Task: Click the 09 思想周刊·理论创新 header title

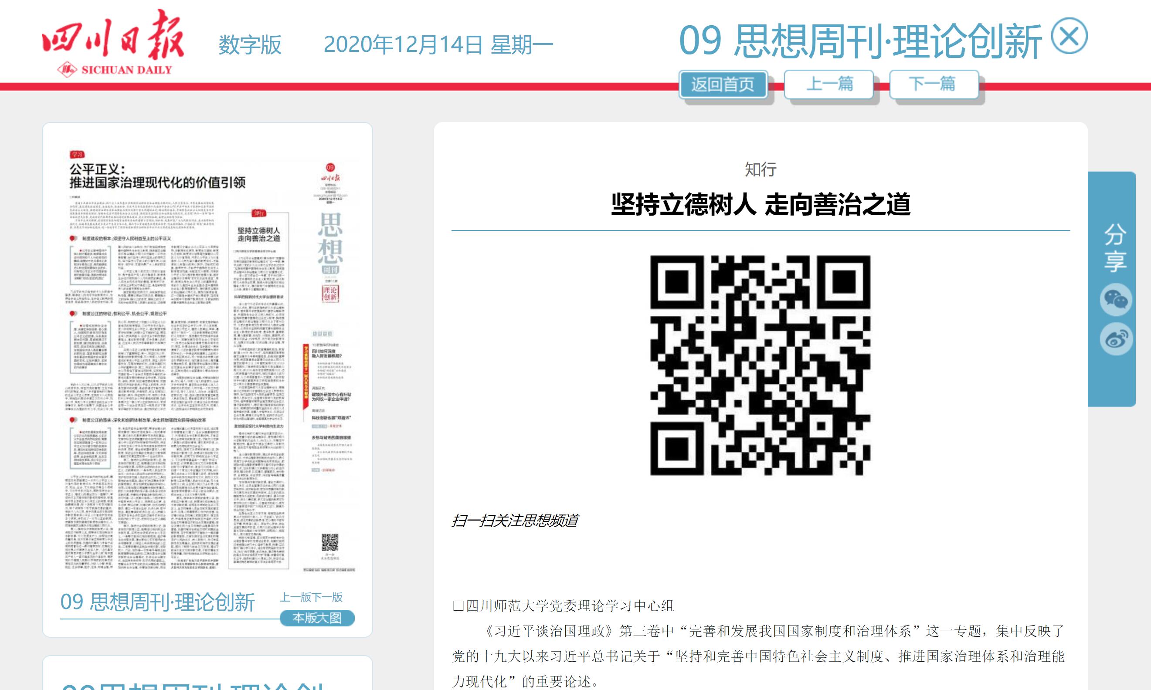Action: [x=860, y=41]
